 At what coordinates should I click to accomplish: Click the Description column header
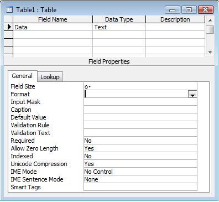175,19
